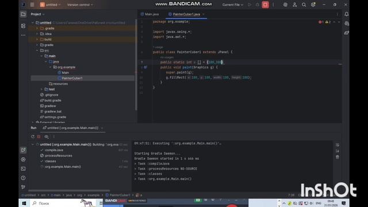Click the Debug bug icon in toolbar
The width and height of the screenshot is (368, 207).
point(258,5)
